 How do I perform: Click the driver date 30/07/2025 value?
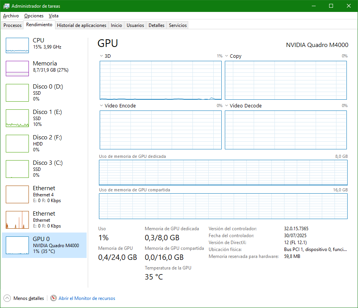[295, 235]
